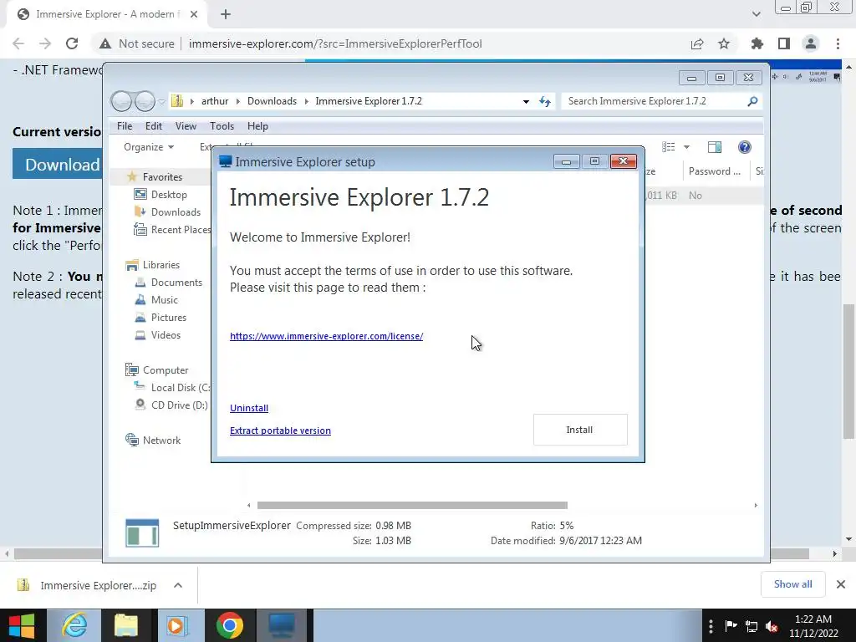Open Edit menu in archive window
The height and width of the screenshot is (642, 856).
[x=154, y=126]
